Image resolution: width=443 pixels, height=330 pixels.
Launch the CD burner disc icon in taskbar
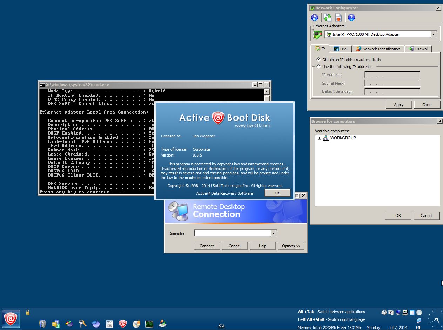tap(136, 324)
